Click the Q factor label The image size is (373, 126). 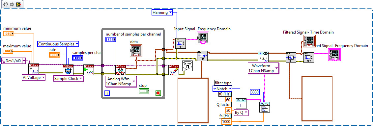224,105
